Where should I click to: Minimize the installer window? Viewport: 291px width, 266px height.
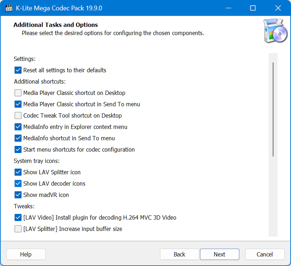click(x=228, y=8)
